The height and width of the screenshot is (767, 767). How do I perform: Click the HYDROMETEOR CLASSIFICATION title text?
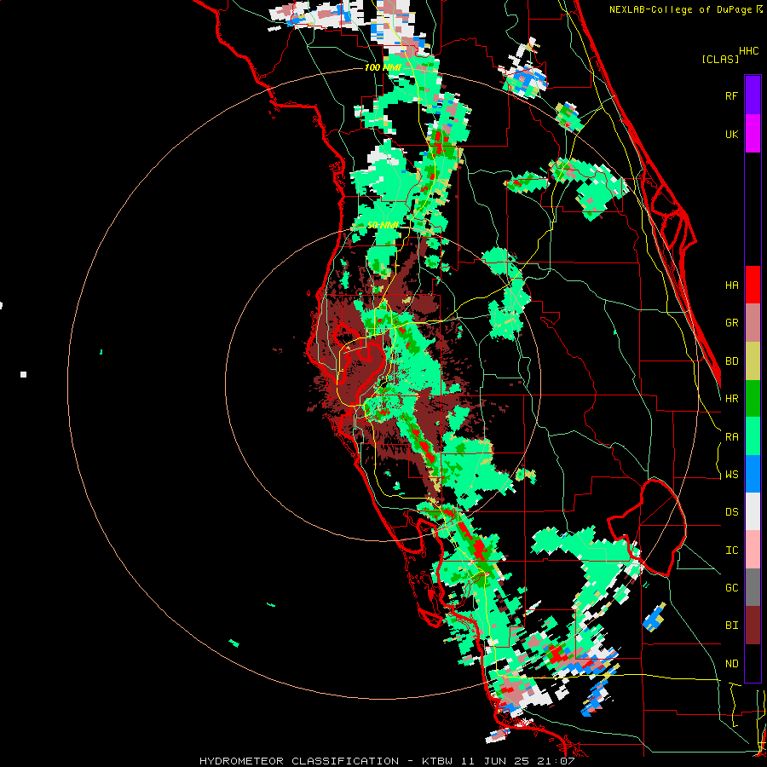[299, 761]
